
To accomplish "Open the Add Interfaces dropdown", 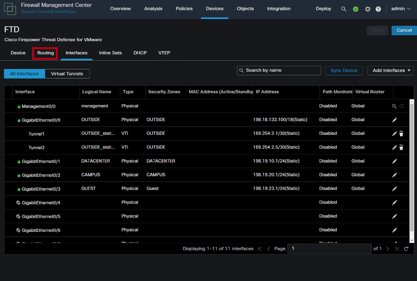I will tap(390, 71).
